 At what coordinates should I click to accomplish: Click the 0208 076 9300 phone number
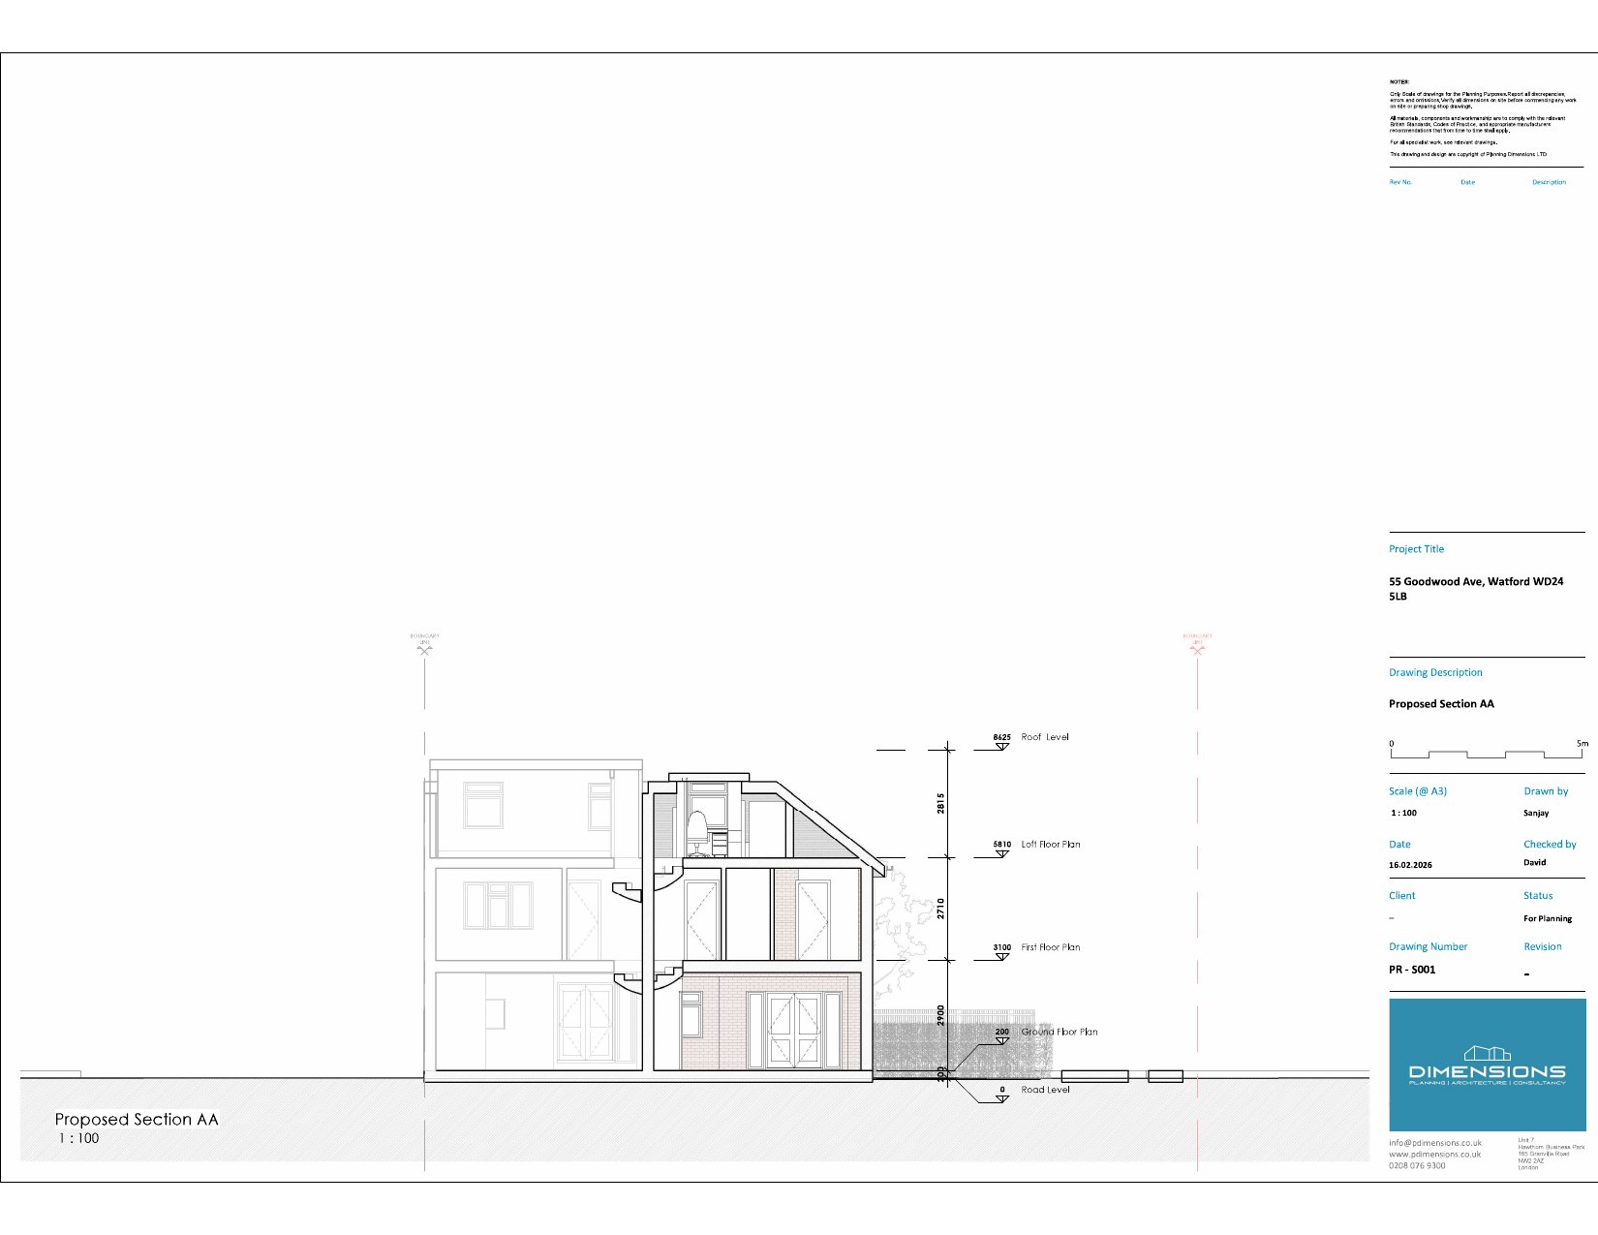[1417, 1165]
